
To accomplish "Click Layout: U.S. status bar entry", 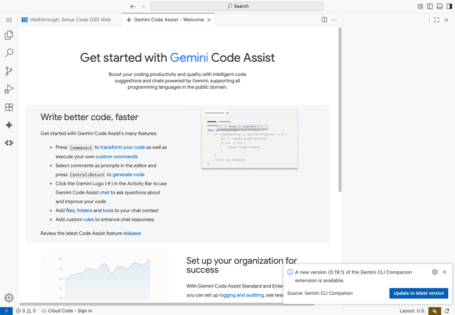I will coord(412,311).
